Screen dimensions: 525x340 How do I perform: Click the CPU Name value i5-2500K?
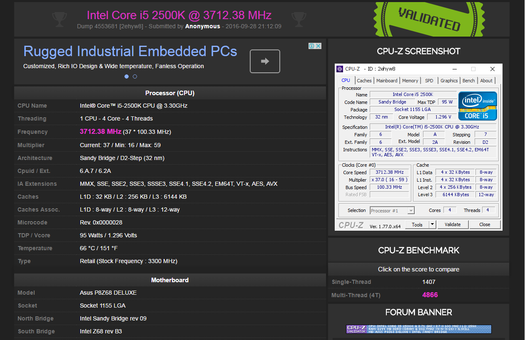point(134,106)
